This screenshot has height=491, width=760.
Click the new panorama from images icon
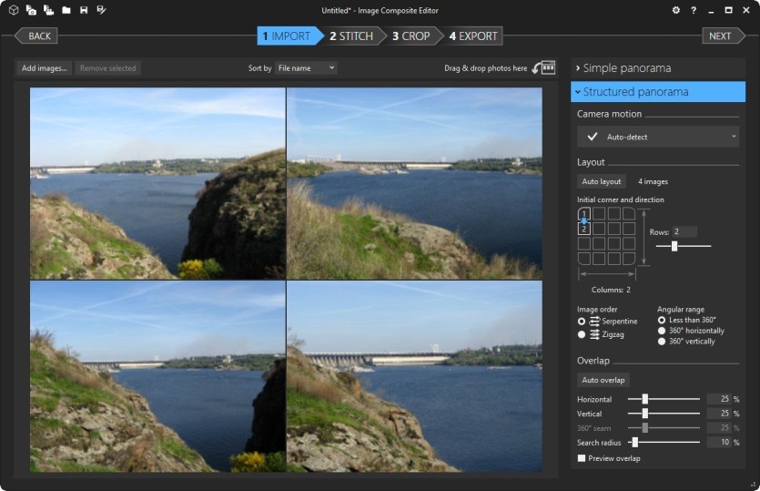[31, 10]
